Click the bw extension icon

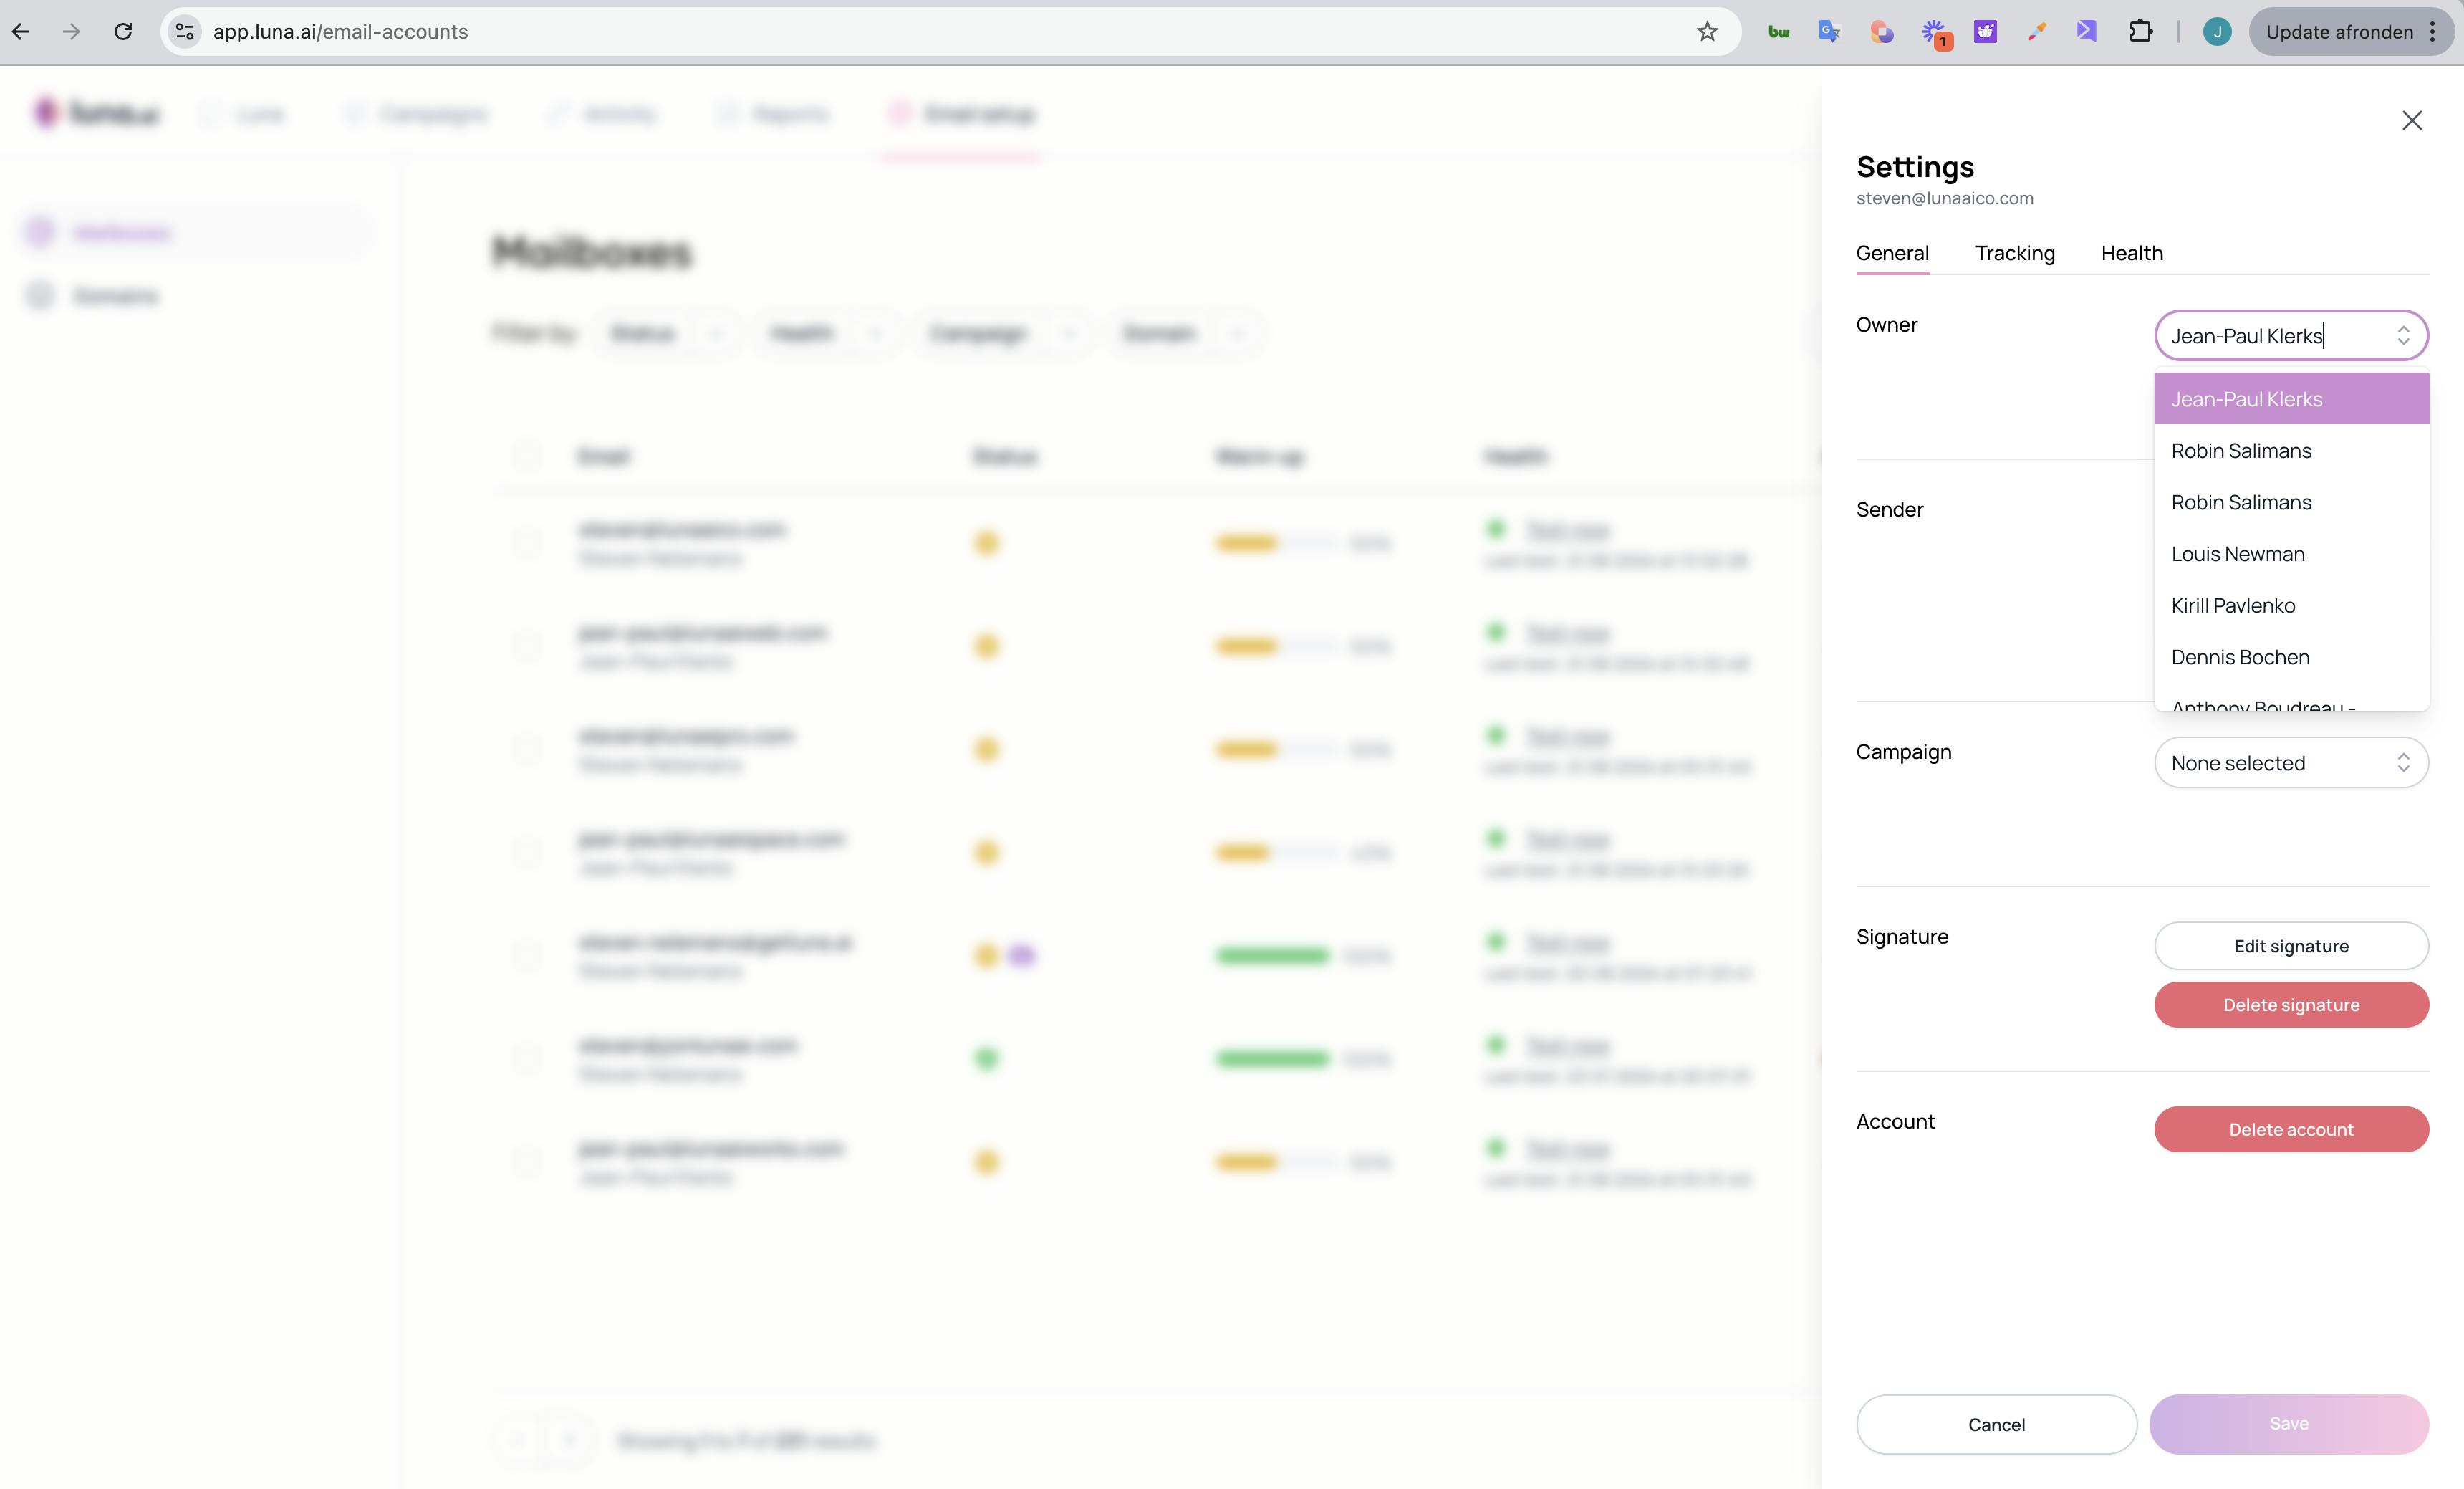pos(1778,32)
